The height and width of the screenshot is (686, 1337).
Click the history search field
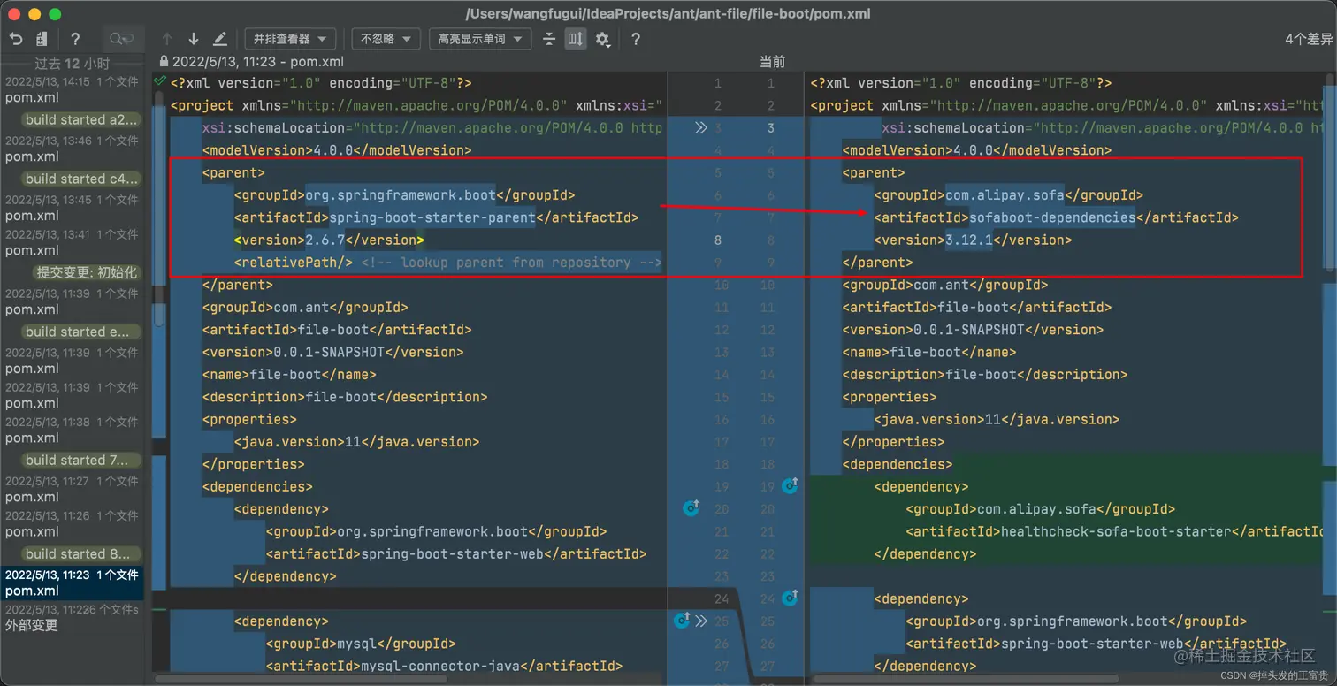(121, 39)
